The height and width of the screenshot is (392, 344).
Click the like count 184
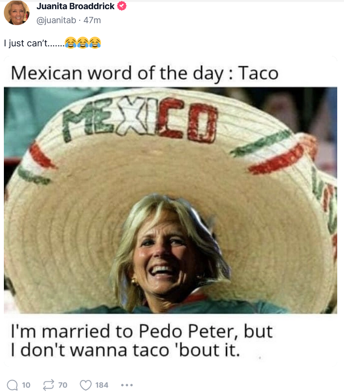[102, 385]
